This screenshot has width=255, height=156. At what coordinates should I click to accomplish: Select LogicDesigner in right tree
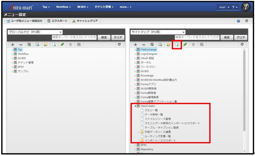coord(149,54)
